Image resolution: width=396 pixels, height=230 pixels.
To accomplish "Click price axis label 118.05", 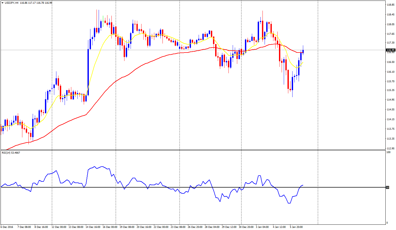I will pyautogui.click(x=390, y=24).
